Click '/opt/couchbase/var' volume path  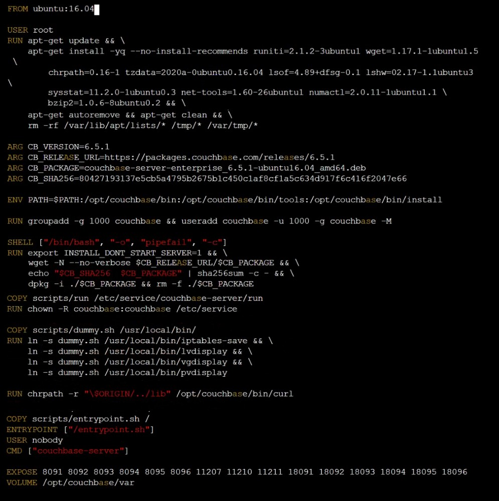tap(88, 483)
